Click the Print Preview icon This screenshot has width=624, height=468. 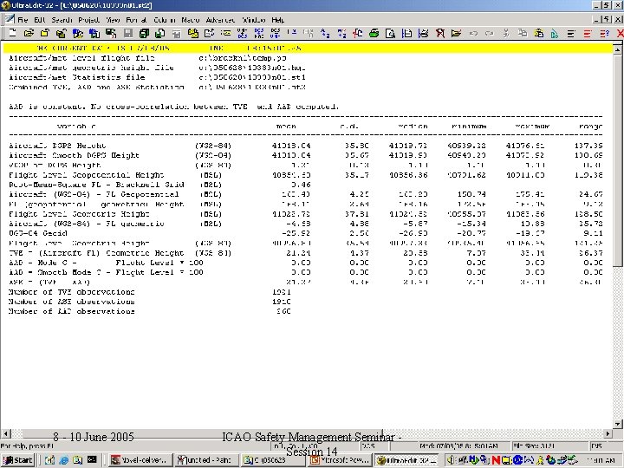pyautogui.click(x=390, y=34)
